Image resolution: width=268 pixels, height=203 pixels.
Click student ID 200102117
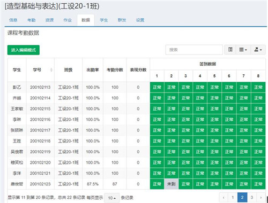(40, 130)
